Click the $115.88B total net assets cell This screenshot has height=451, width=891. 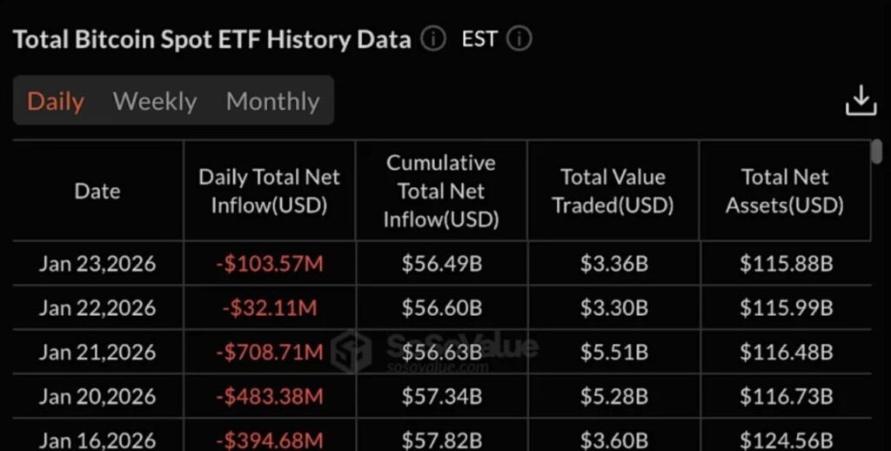tap(786, 264)
